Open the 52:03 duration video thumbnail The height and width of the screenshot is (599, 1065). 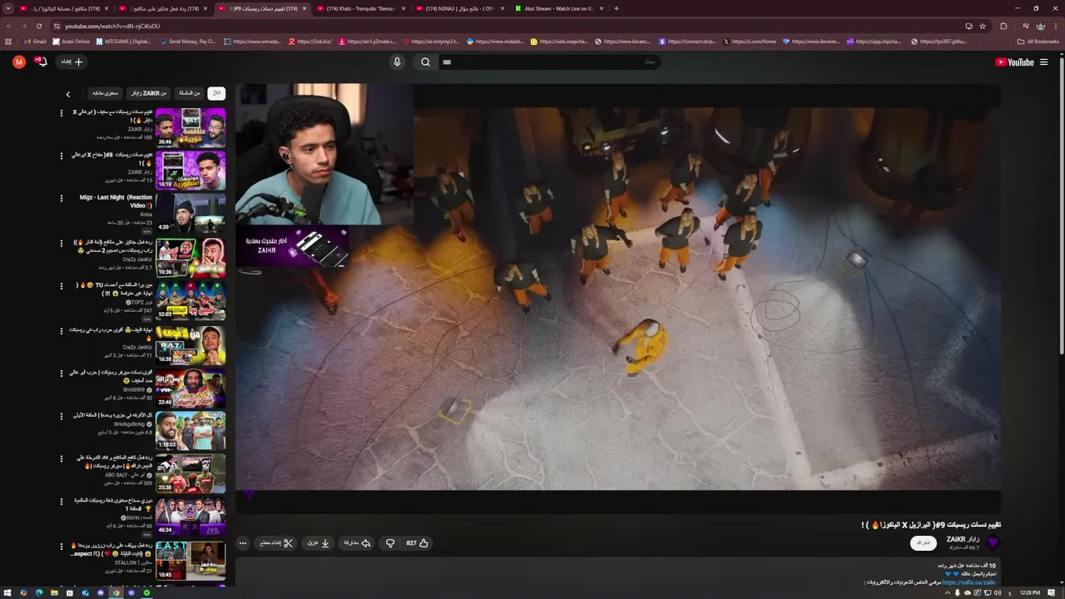coord(191,300)
